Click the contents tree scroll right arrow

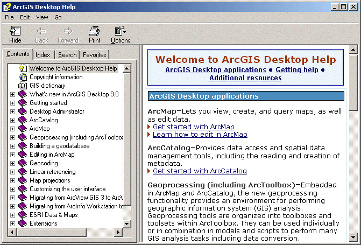pos(118,232)
